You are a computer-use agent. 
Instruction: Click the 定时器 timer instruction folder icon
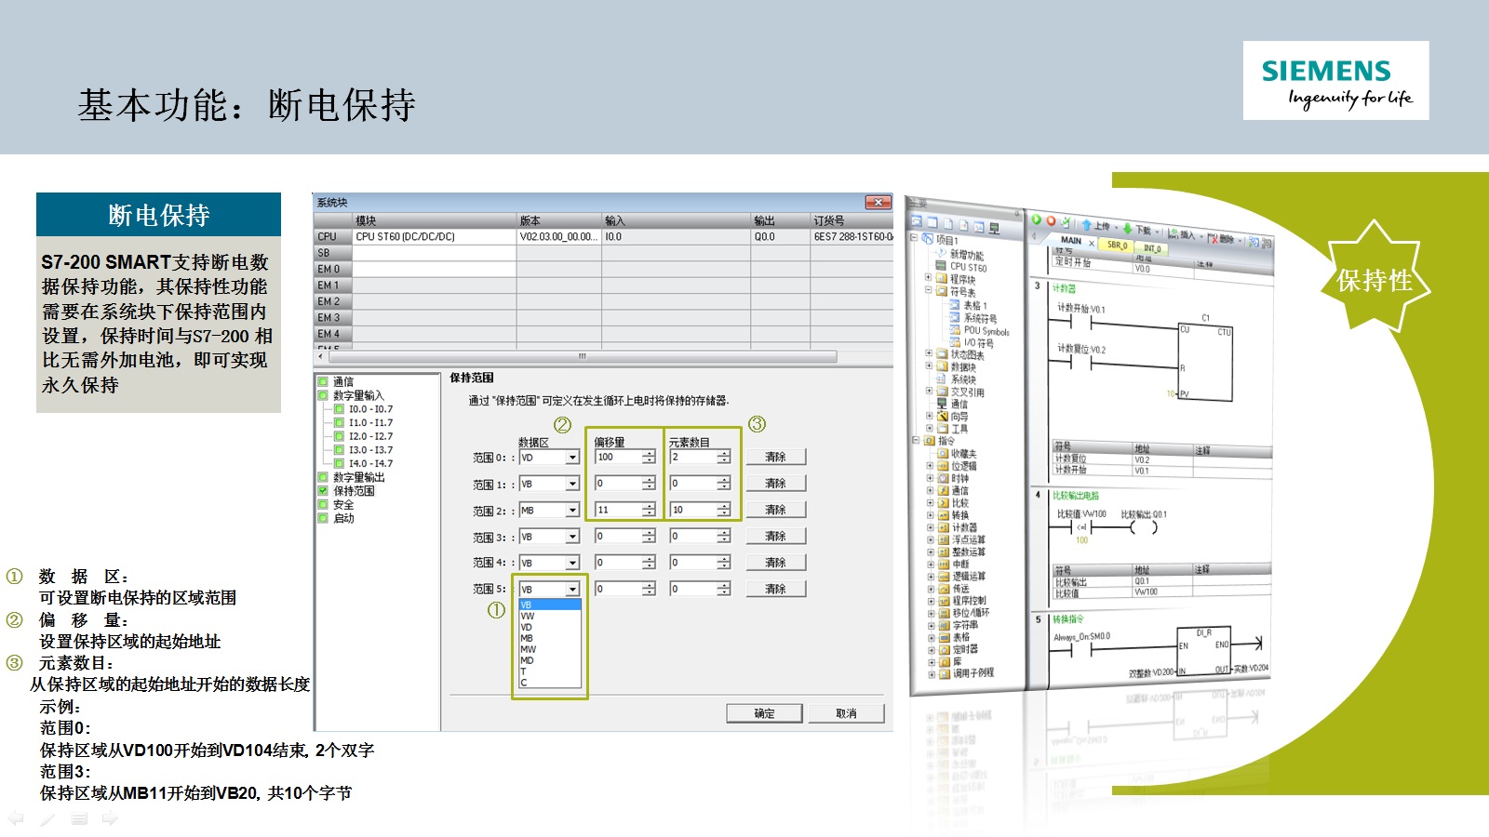pyautogui.click(x=944, y=649)
